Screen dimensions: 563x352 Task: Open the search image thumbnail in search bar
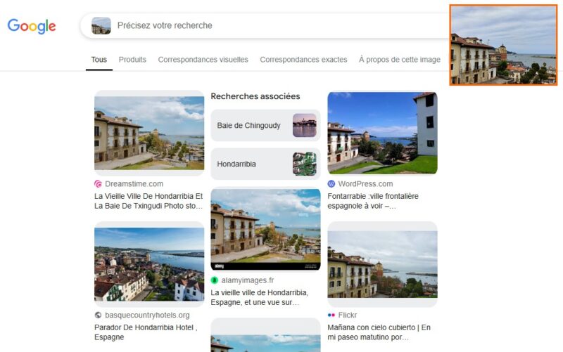pyautogui.click(x=101, y=26)
